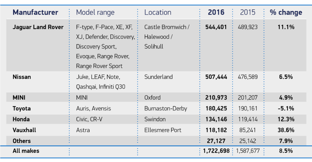Select the Swindon location cell
This screenshot has width=312, height=162.
point(155,119)
